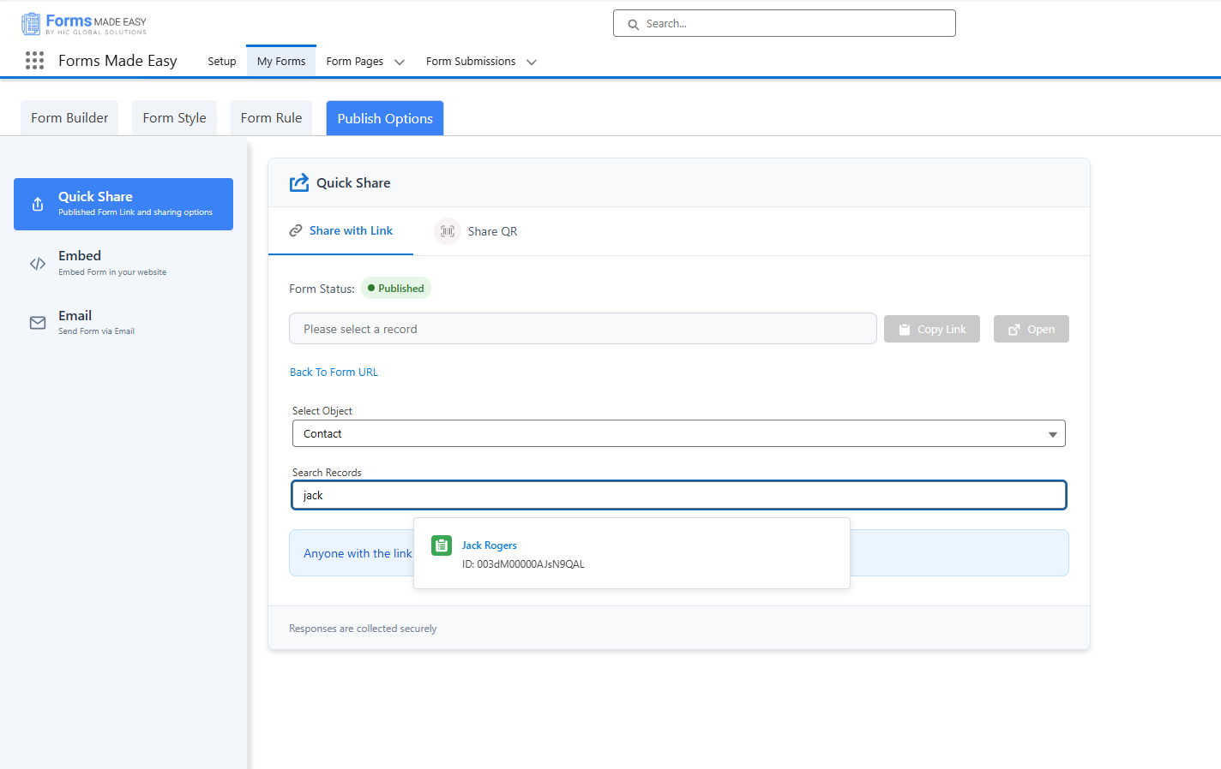Open the Setup tab
The image size is (1221, 769).
point(222,61)
